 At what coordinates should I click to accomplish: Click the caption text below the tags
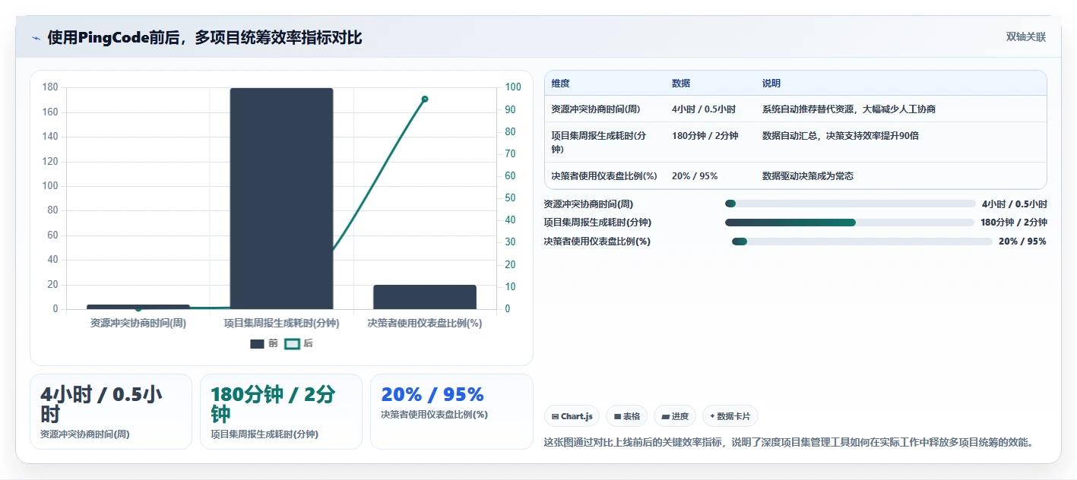tap(791, 442)
